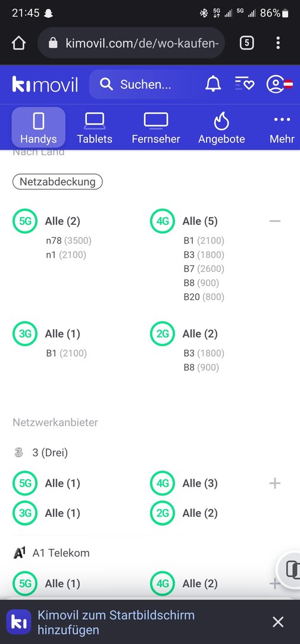Expand the 3 (Drei) band details

(274, 483)
